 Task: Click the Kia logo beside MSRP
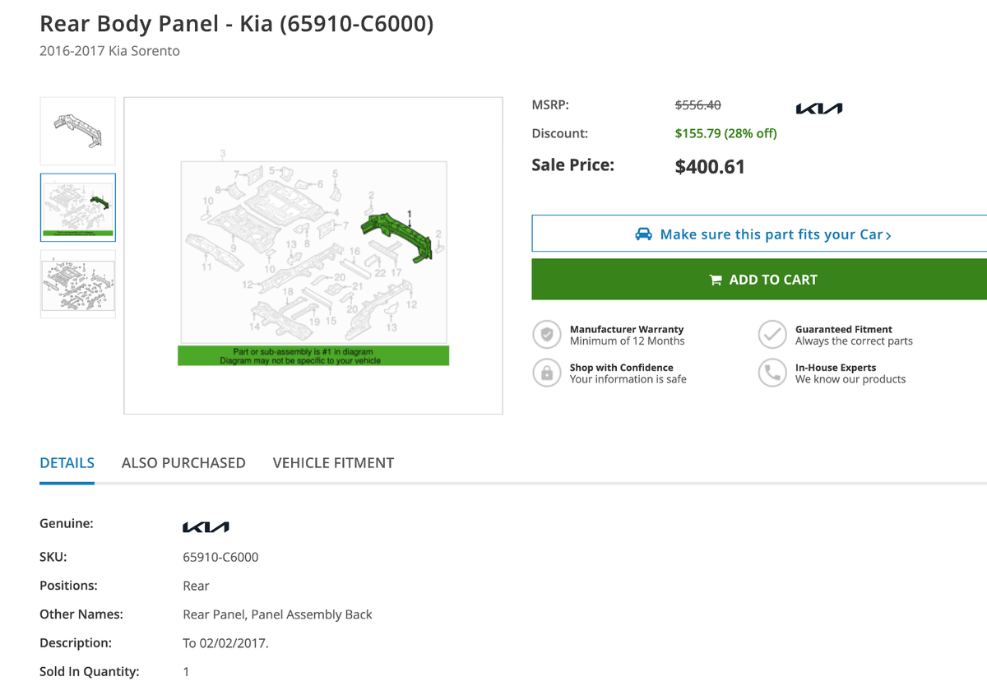819,108
